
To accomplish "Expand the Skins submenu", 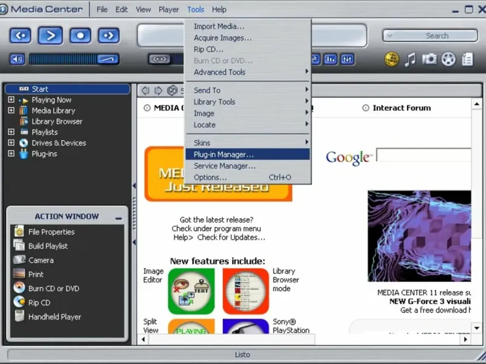I will coord(248,143).
